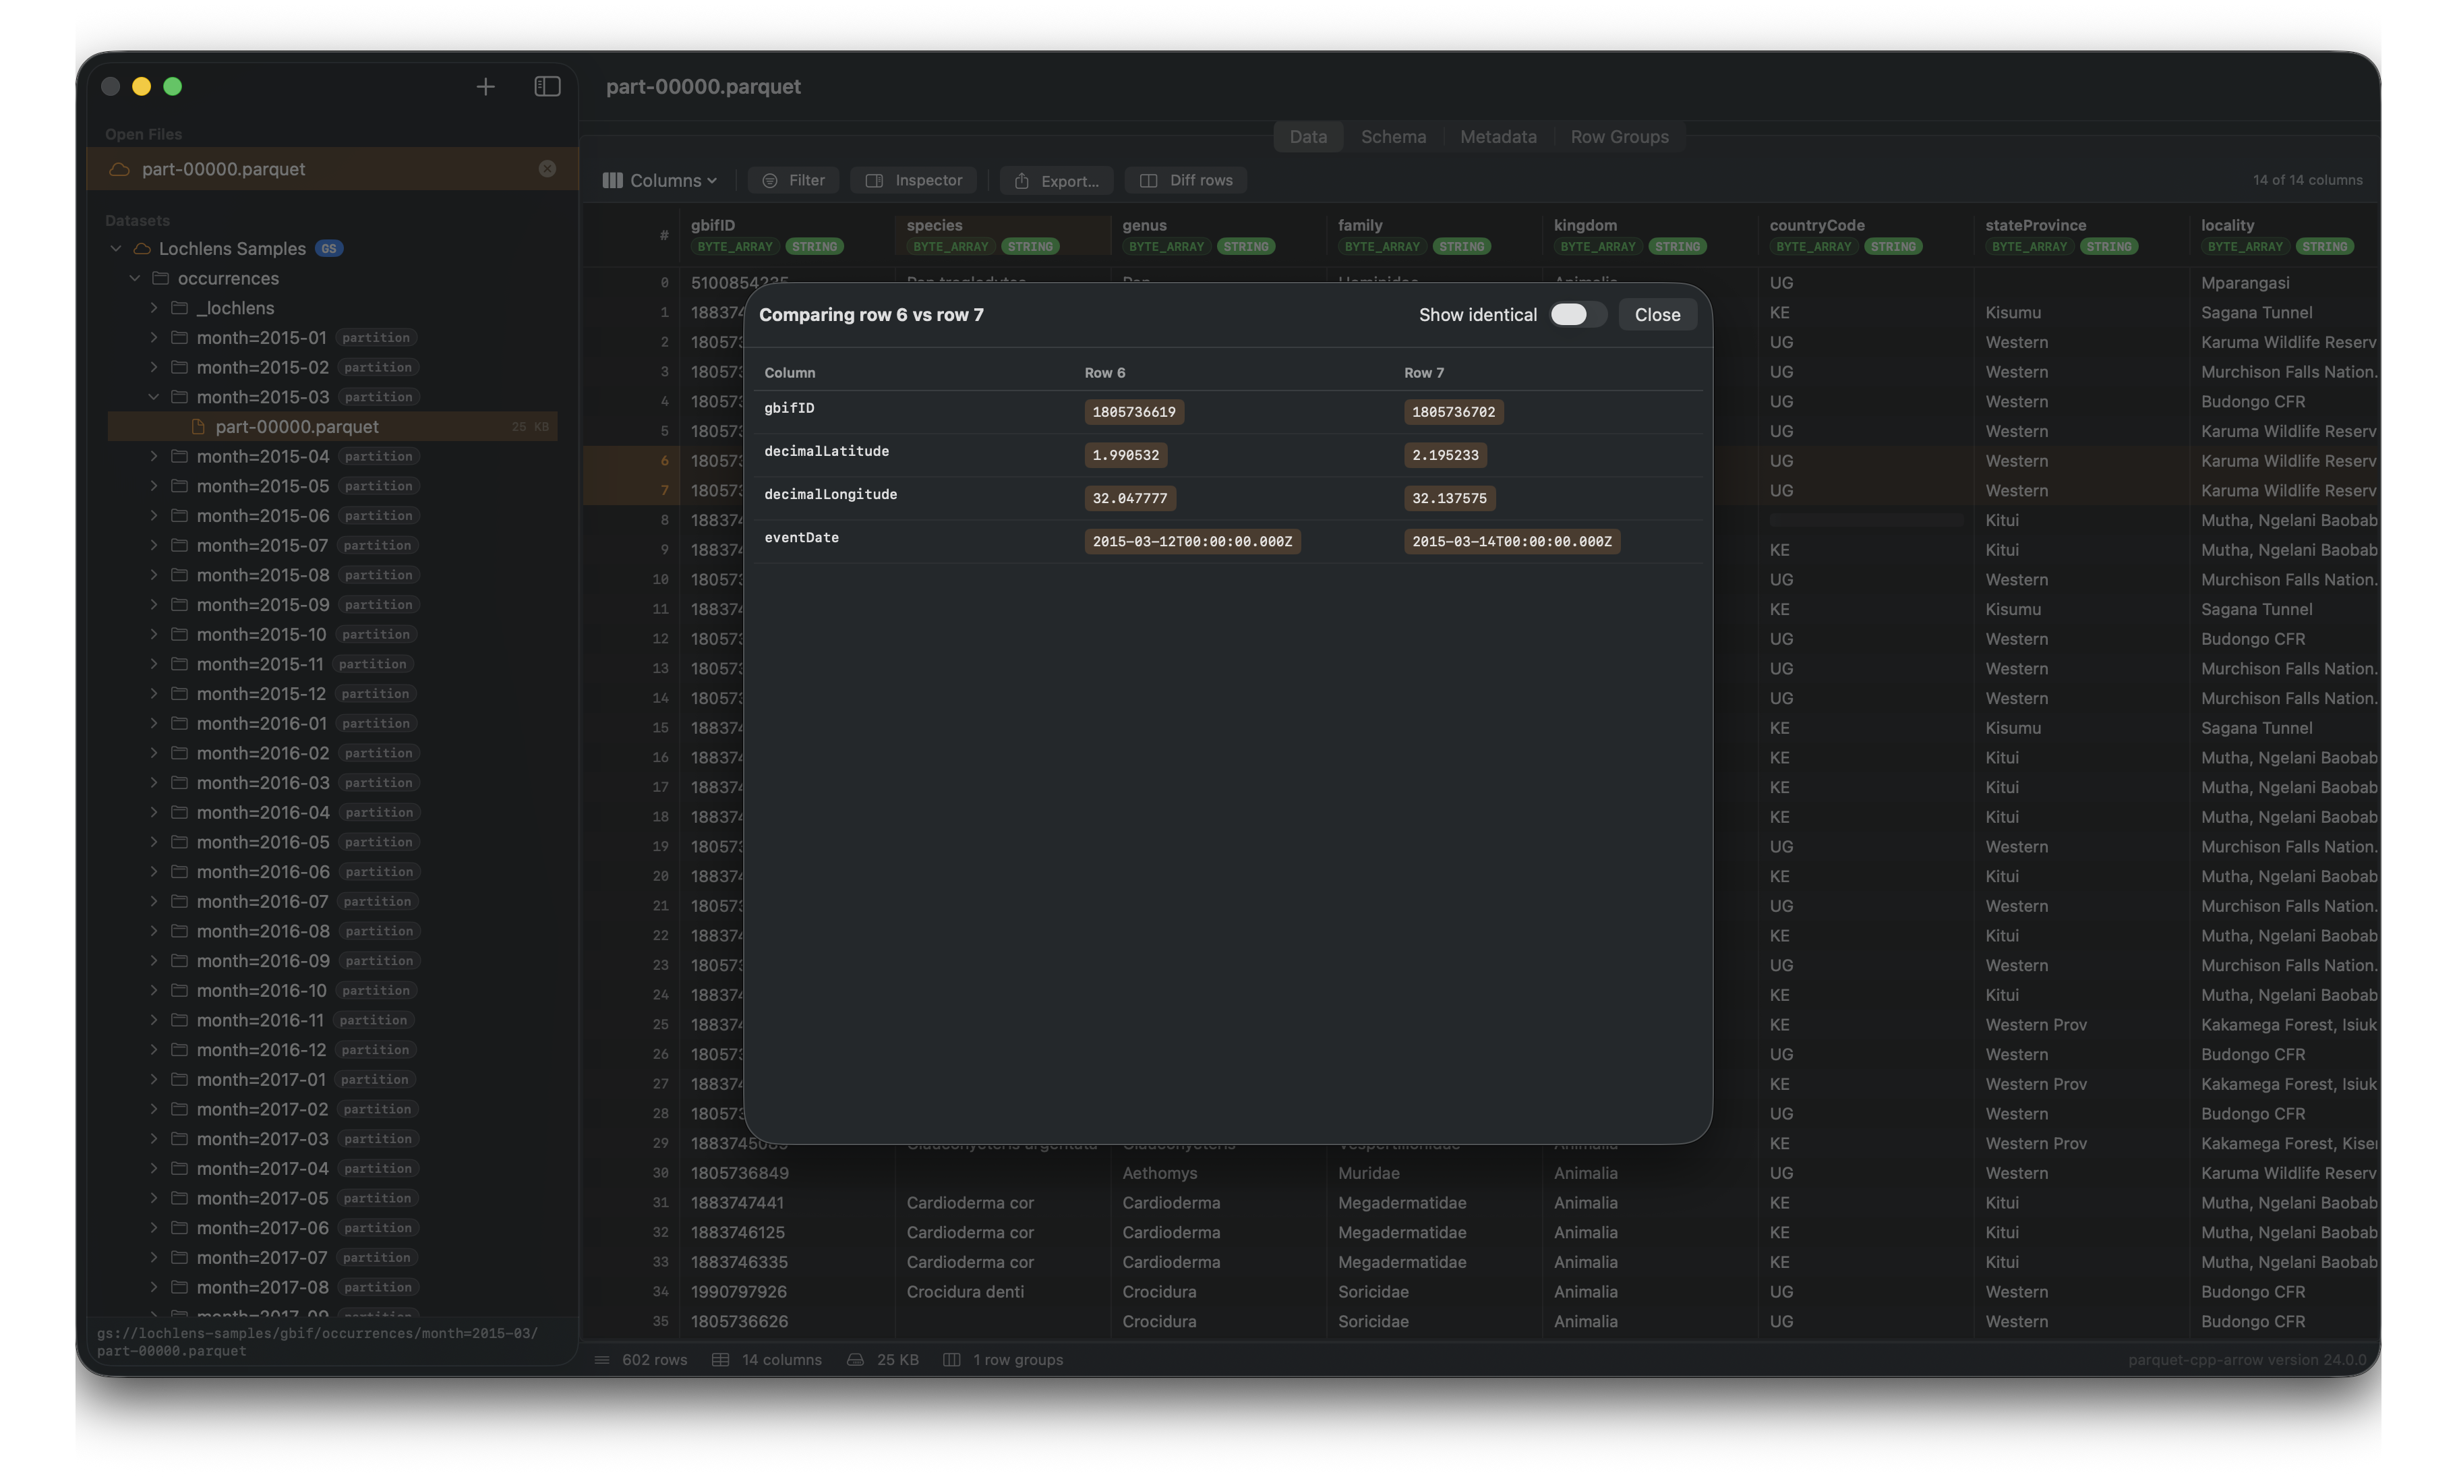Expand month=2017-08 partition
This screenshot has width=2457, height=1477.
[x=153, y=1287]
